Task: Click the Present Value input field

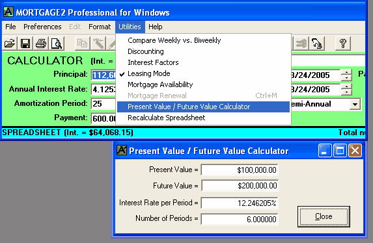Action: point(240,170)
